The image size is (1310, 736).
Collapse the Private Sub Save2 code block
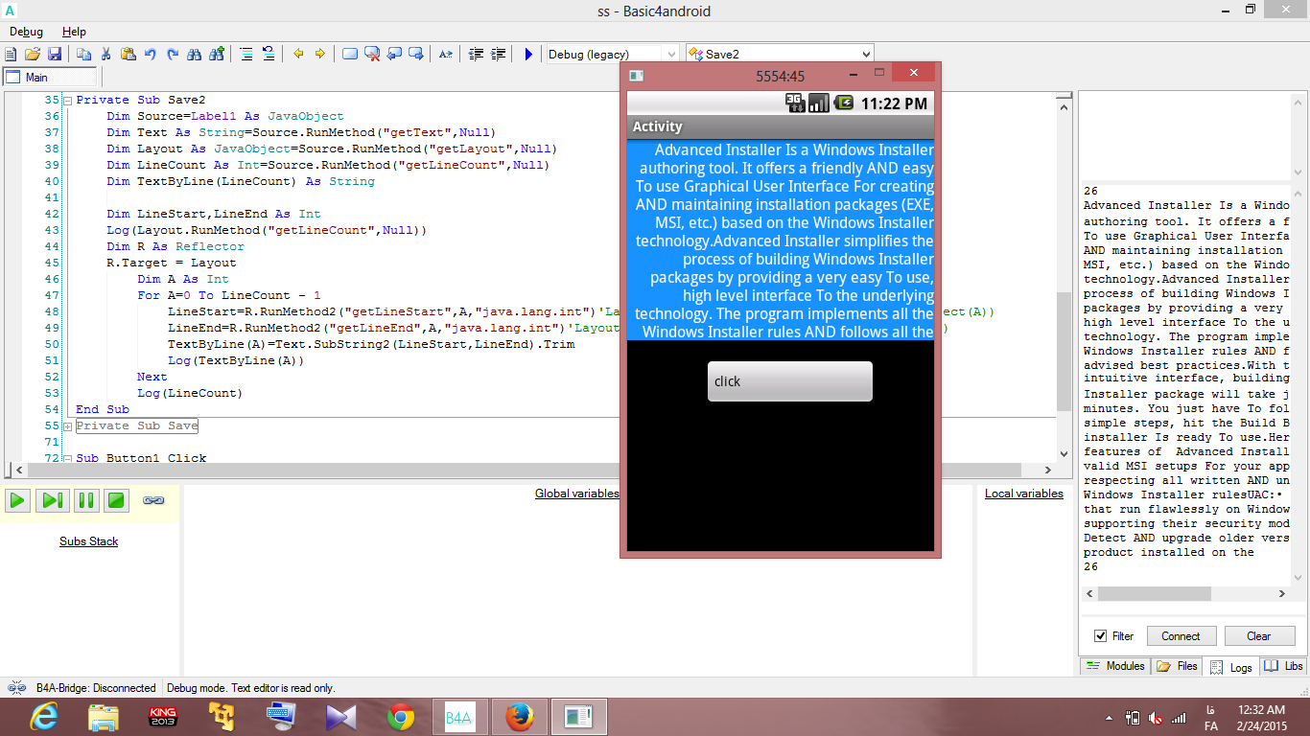click(x=67, y=100)
